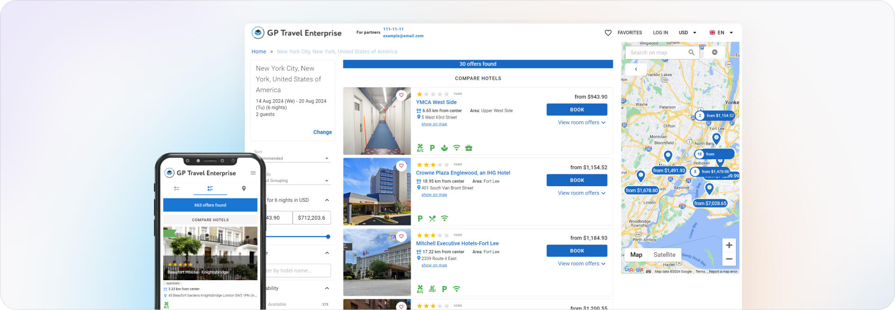This screenshot has width=895, height=310.
Task: Click the search magnifier icon on the map
Action: tap(691, 52)
